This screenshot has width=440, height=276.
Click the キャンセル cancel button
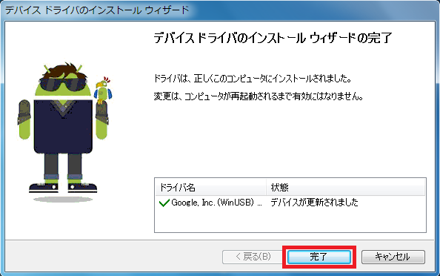(x=393, y=257)
